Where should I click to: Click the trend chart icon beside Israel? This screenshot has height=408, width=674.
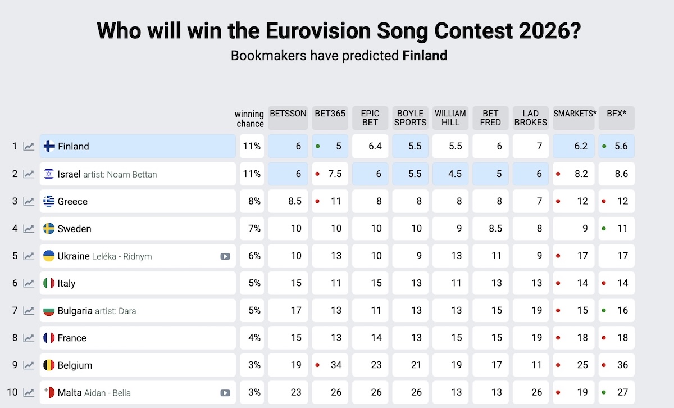coord(29,174)
